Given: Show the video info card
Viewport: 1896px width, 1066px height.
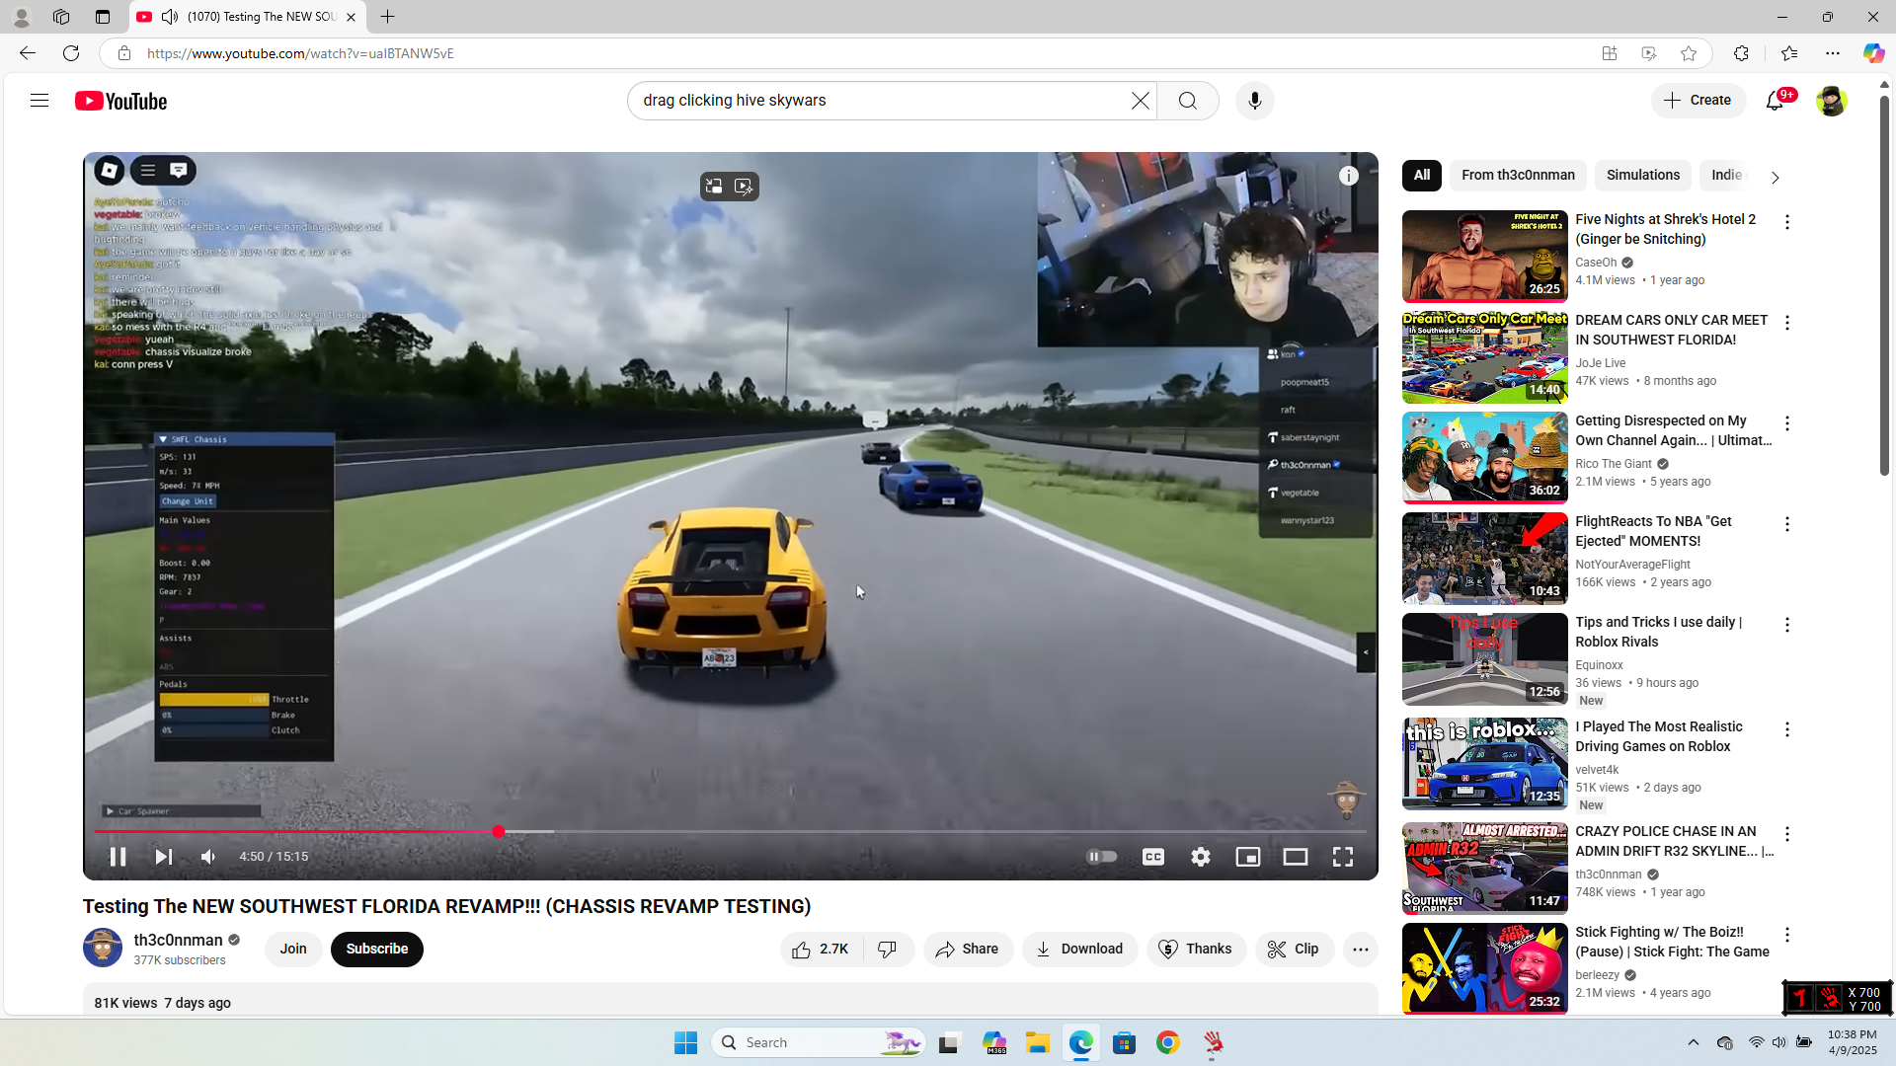Looking at the screenshot, I should 1349,176.
